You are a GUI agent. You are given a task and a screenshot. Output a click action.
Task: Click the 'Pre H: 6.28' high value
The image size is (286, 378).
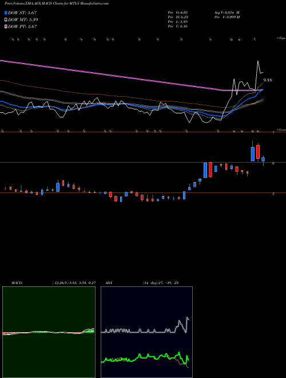coord(178,17)
